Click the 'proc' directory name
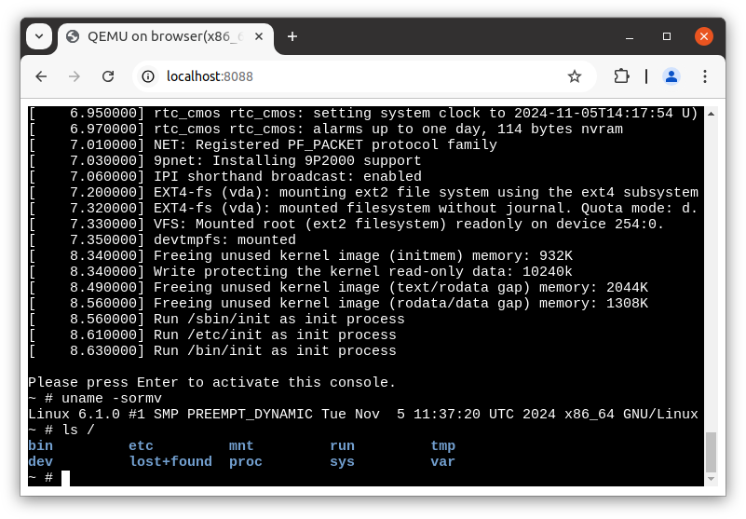This screenshot has height=519, width=746. pyautogui.click(x=246, y=461)
